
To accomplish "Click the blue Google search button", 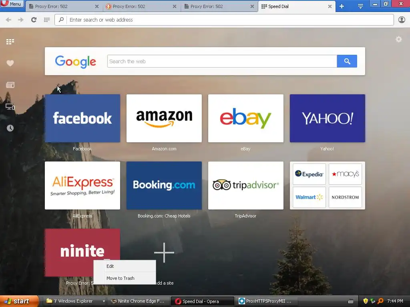I will 347,61.
